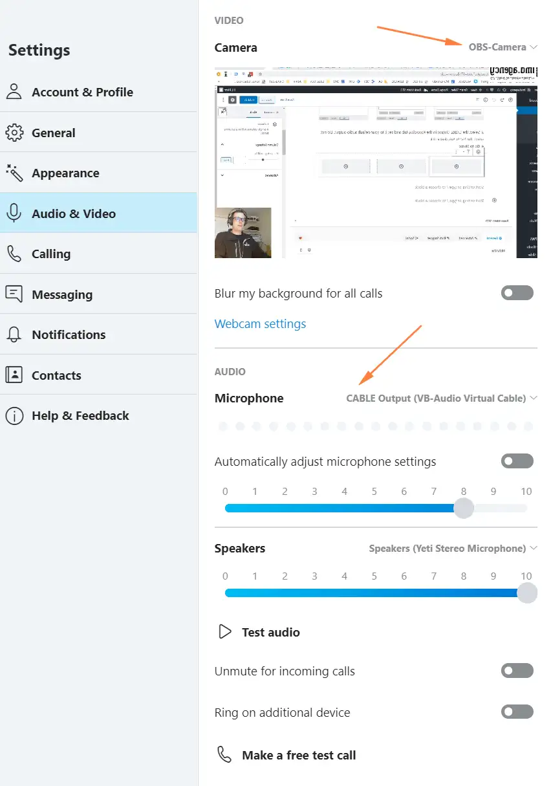Click Make a free test call

pyautogui.click(x=298, y=755)
